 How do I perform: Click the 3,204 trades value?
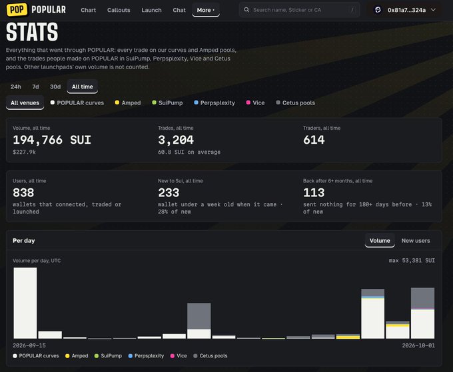176,140
